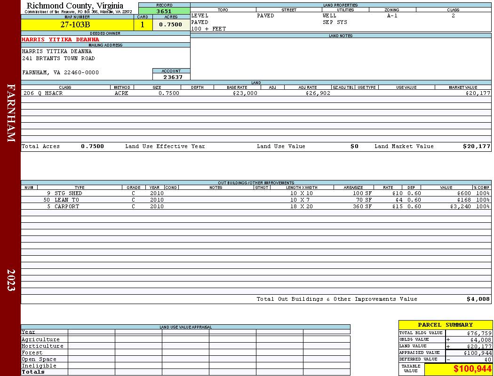Click the PAVED street value
The image size is (494, 376).
(x=265, y=16)
